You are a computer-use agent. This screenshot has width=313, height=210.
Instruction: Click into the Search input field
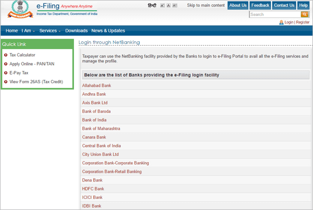[x=275, y=14]
